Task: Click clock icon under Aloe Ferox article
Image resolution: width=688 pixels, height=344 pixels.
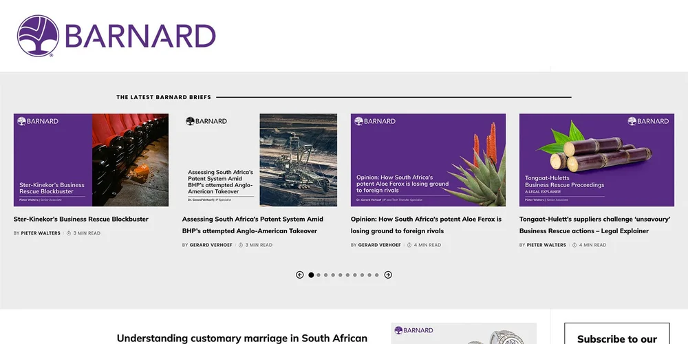Action: 409,245
